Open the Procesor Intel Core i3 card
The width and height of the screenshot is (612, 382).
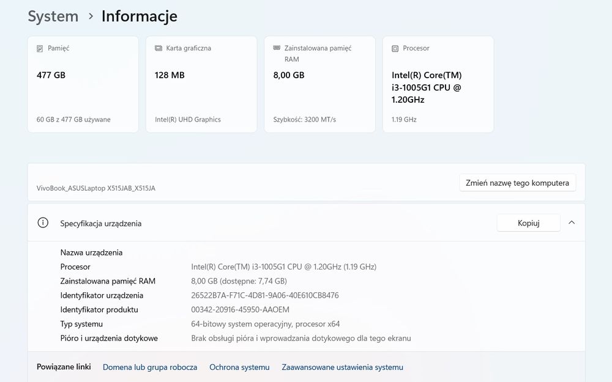pyautogui.click(x=438, y=84)
